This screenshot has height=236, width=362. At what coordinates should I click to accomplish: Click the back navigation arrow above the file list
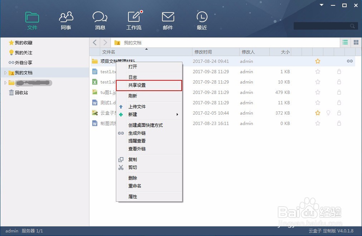[x=94, y=42]
